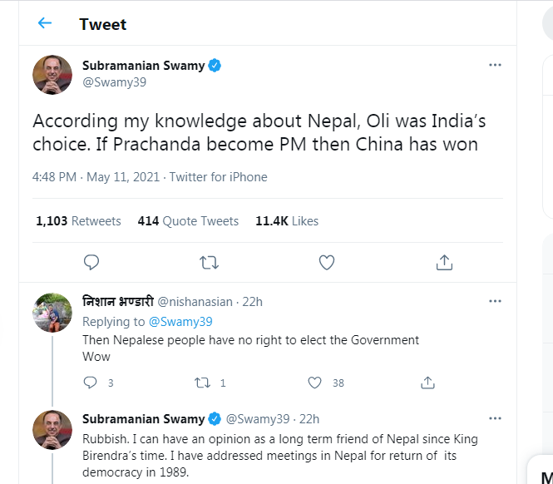553x484 pixels.
Task: View the 414 Quote Tweets
Action: click(188, 221)
